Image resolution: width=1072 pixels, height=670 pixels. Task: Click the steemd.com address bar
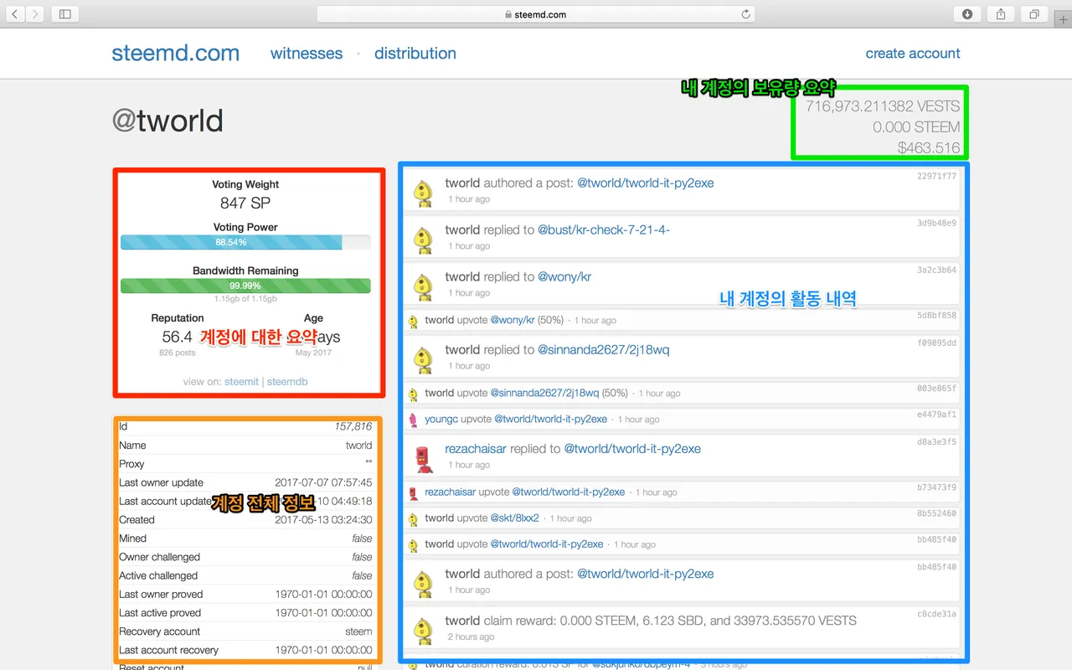pyautogui.click(x=536, y=14)
